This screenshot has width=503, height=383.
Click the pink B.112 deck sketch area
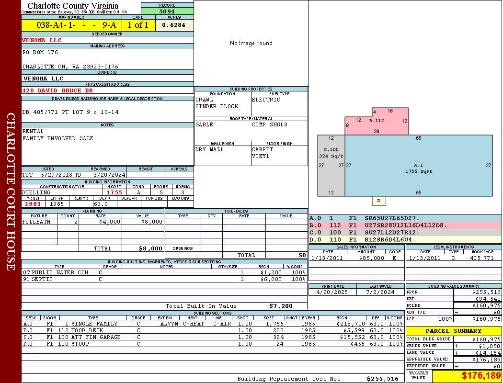point(377,121)
